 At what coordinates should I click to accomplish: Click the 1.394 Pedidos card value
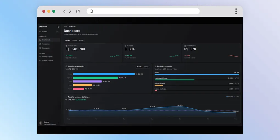click(130, 49)
